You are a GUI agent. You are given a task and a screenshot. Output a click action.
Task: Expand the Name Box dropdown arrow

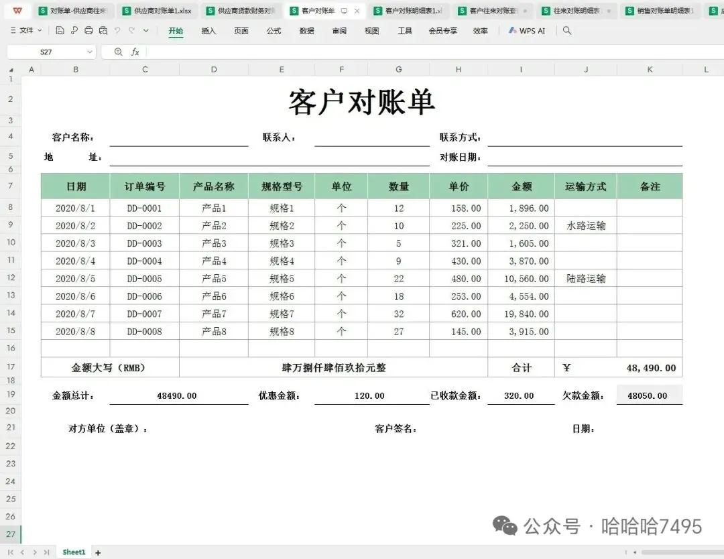pyautogui.click(x=90, y=52)
